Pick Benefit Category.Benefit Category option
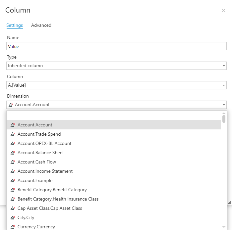This screenshot has width=232, height=230. [52, 190]
